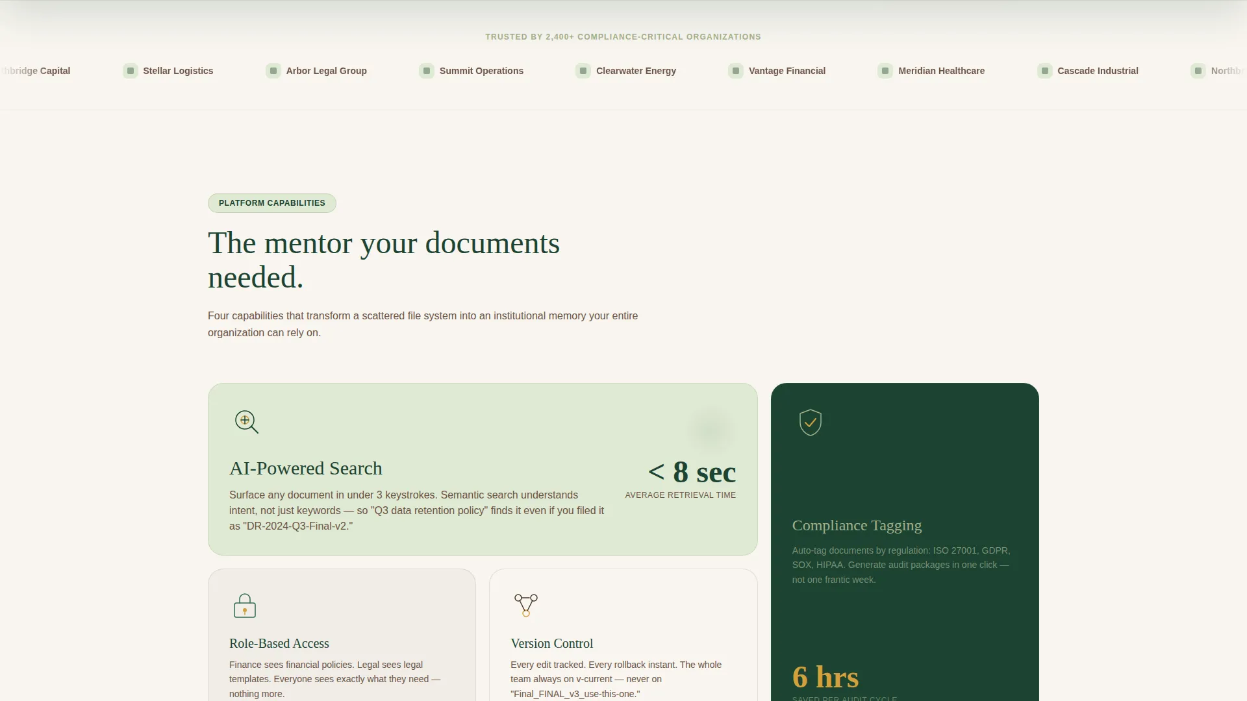
Task: Click the logo icon beside Cascade Industrial
Action: click(x=1045, y=71)
